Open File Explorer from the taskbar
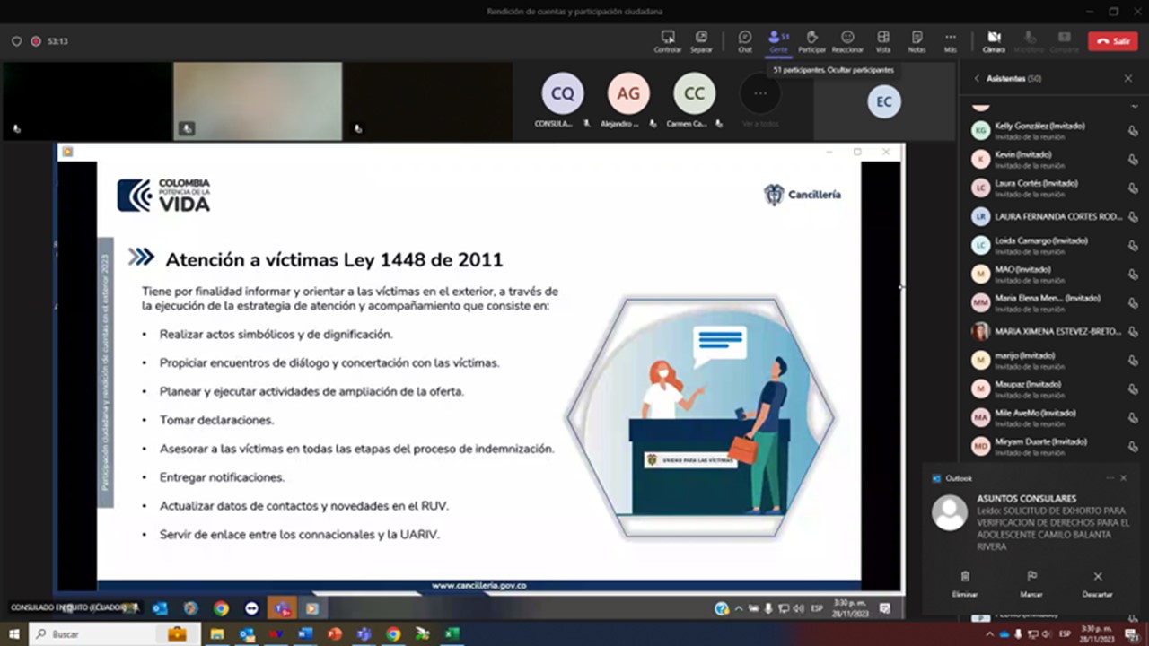 tap(217, 634)
